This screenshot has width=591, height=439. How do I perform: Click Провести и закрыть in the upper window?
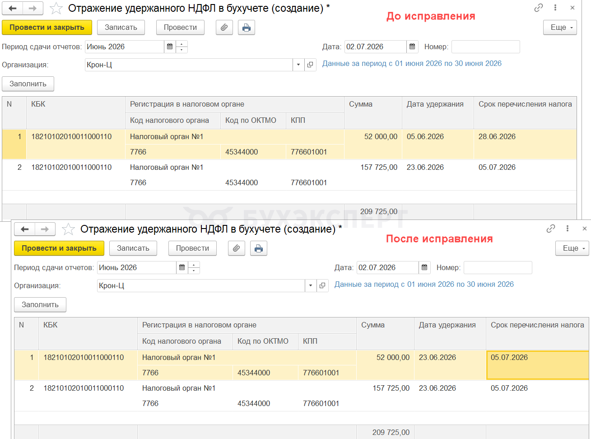coord(47,28)
